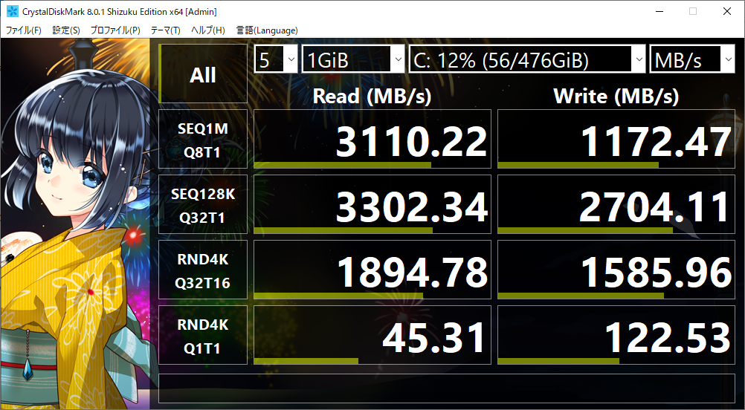Click the RND4K Q1T1 read result 45.31
The height and width of the screenshot is (410, 745).
(372, 336)
